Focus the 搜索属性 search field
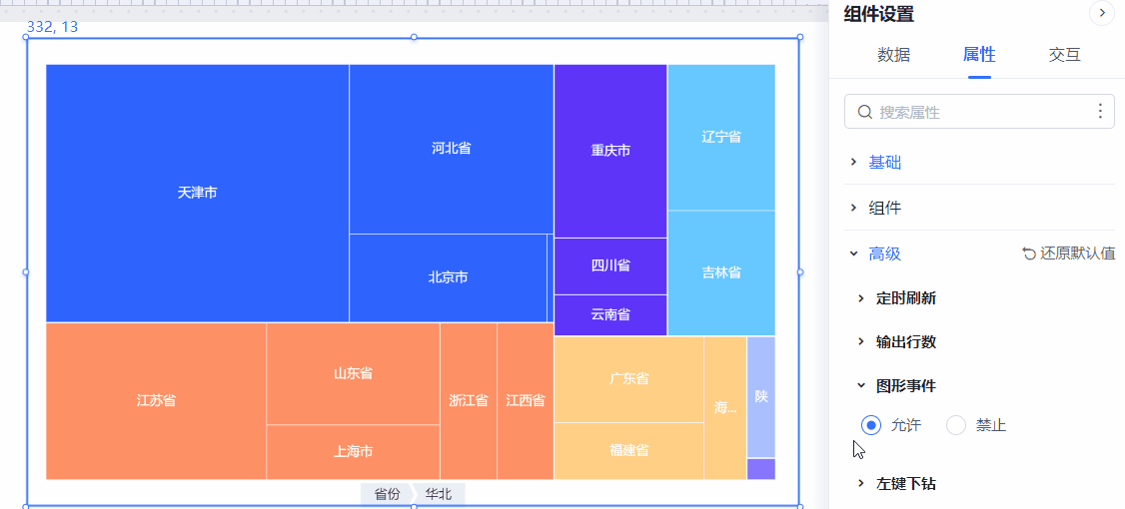This screenshot has height=509, width=1125. (979, 112)
